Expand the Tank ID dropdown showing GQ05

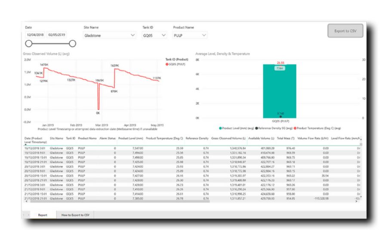(154, 36)
